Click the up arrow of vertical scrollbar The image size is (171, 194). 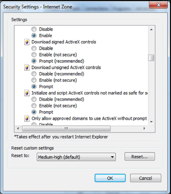click(151, 30)
